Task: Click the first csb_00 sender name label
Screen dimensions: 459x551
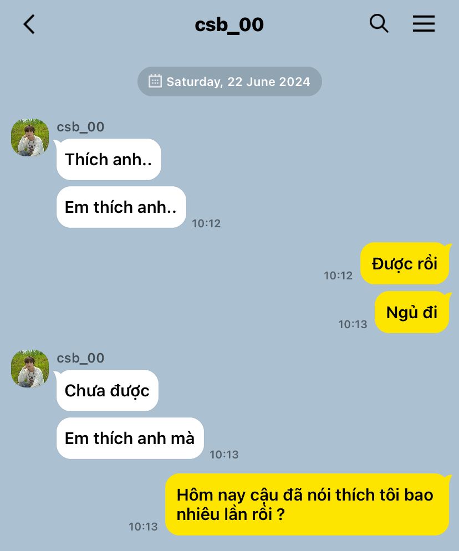Action: click(80, 127)
